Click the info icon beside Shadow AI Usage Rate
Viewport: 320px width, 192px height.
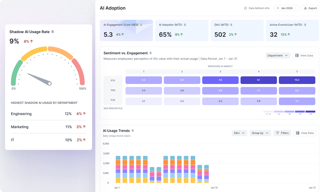click(x=53, y=31)
